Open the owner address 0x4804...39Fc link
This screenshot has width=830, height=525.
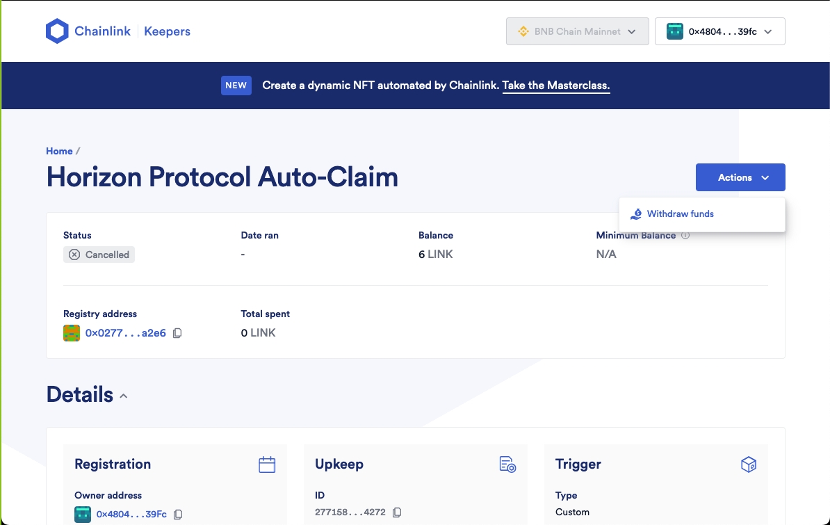131,515
